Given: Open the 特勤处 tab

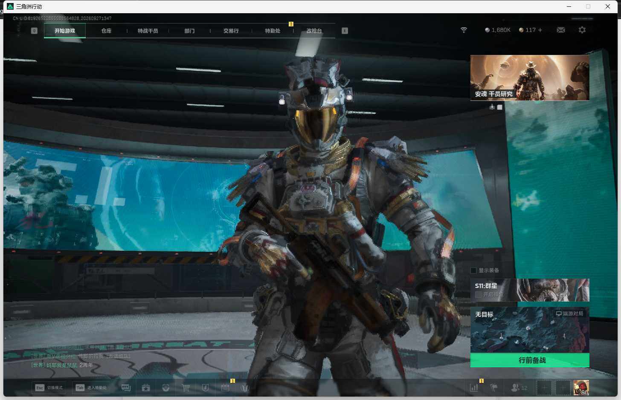Looking at the screenshot, I should (x=273, y=31).
